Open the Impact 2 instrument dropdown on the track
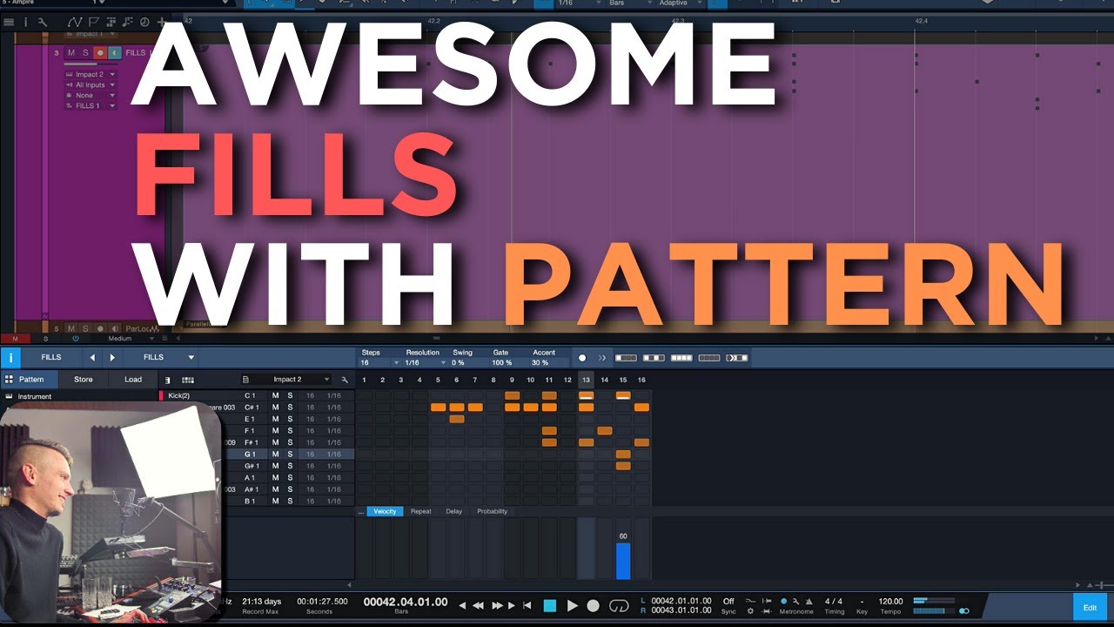This screenshot has width=1114, height=627. click(x=91, y=75)
